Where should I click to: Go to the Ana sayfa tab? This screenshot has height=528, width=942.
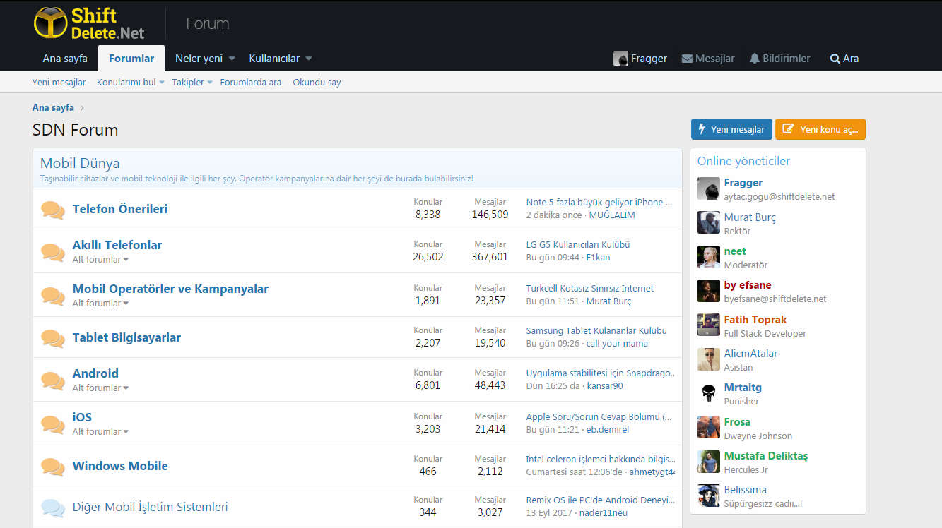click(x=65, y=59)
